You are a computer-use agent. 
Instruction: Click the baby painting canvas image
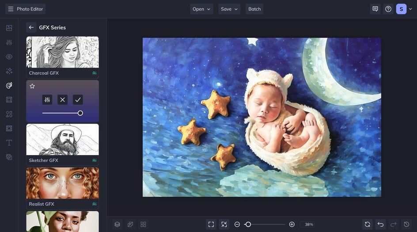pyautogui.click(x=262, y=117)
